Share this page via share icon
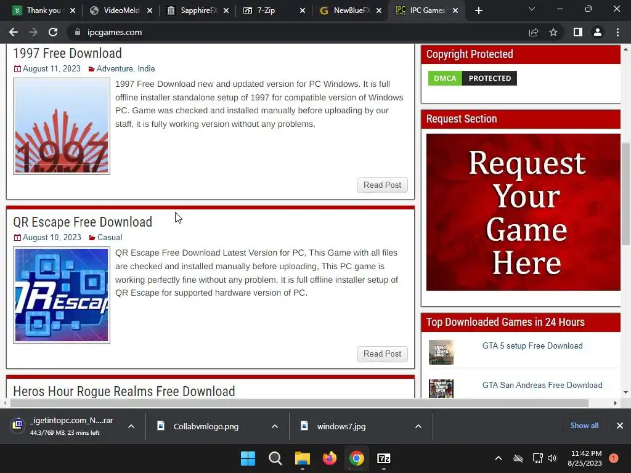 click(534, 32)
